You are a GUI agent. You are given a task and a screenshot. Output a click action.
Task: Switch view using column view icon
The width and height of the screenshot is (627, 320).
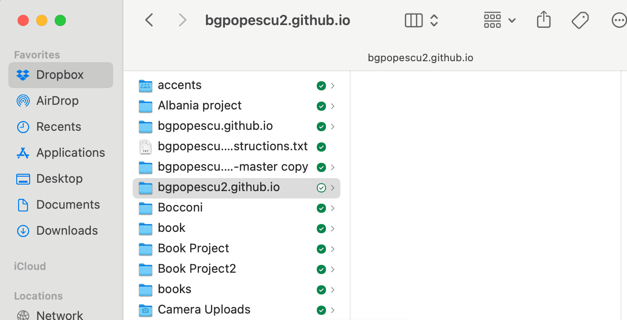[x=414, y=20]
